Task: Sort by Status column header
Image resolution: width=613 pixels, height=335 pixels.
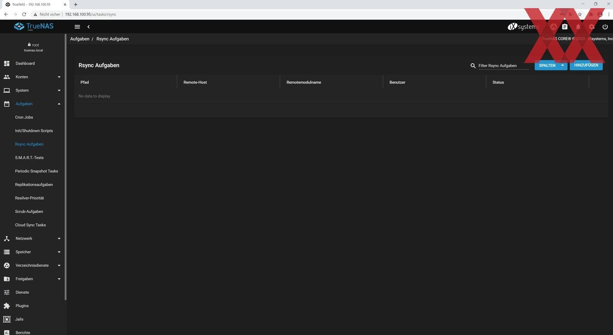Action: [498, 83]
